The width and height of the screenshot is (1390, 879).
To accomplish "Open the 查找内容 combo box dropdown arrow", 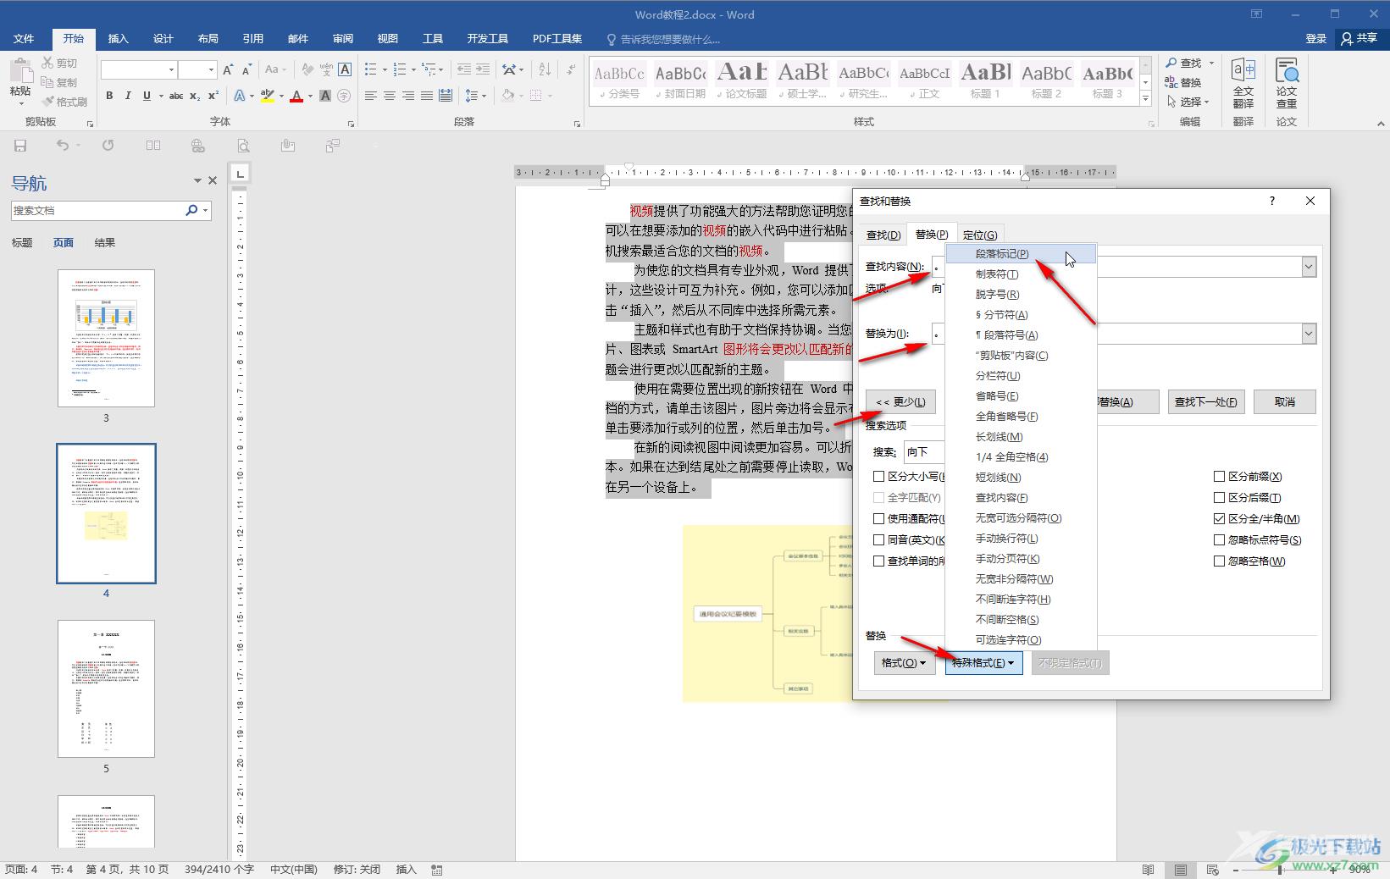I will [1309, 267].
